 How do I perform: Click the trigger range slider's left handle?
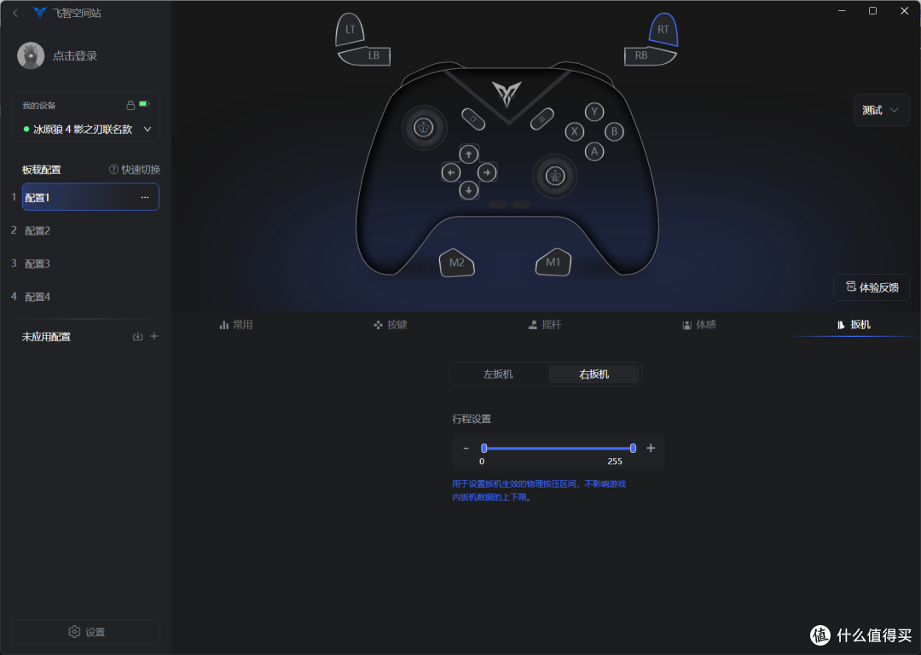(484, 449)
